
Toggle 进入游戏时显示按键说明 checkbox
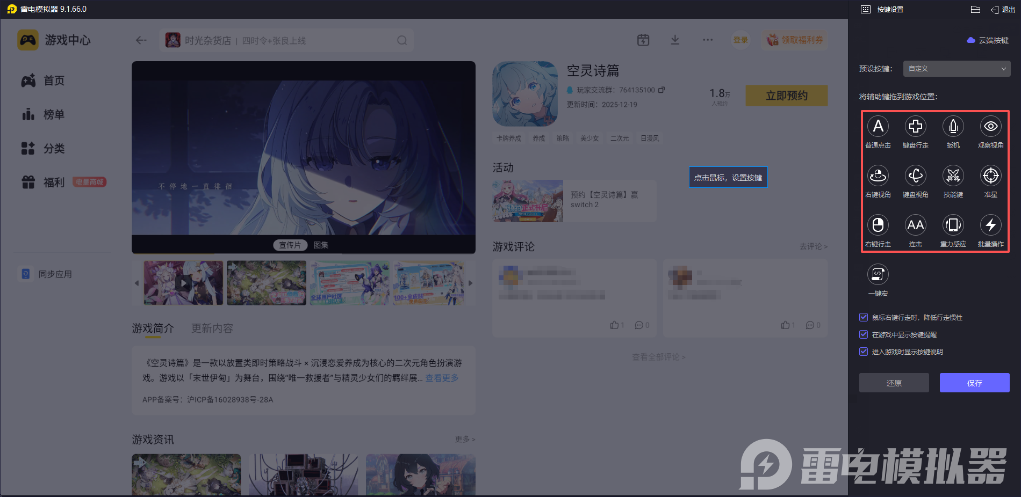(x=864, y=352)
